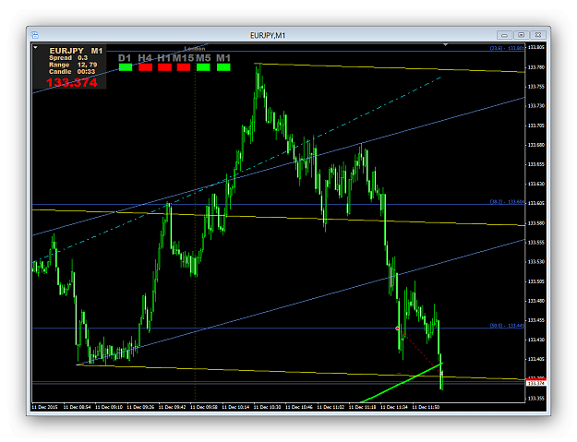Click the red trade entry dot on 50.0 line
577x442 pixels.
pos(397,328)
